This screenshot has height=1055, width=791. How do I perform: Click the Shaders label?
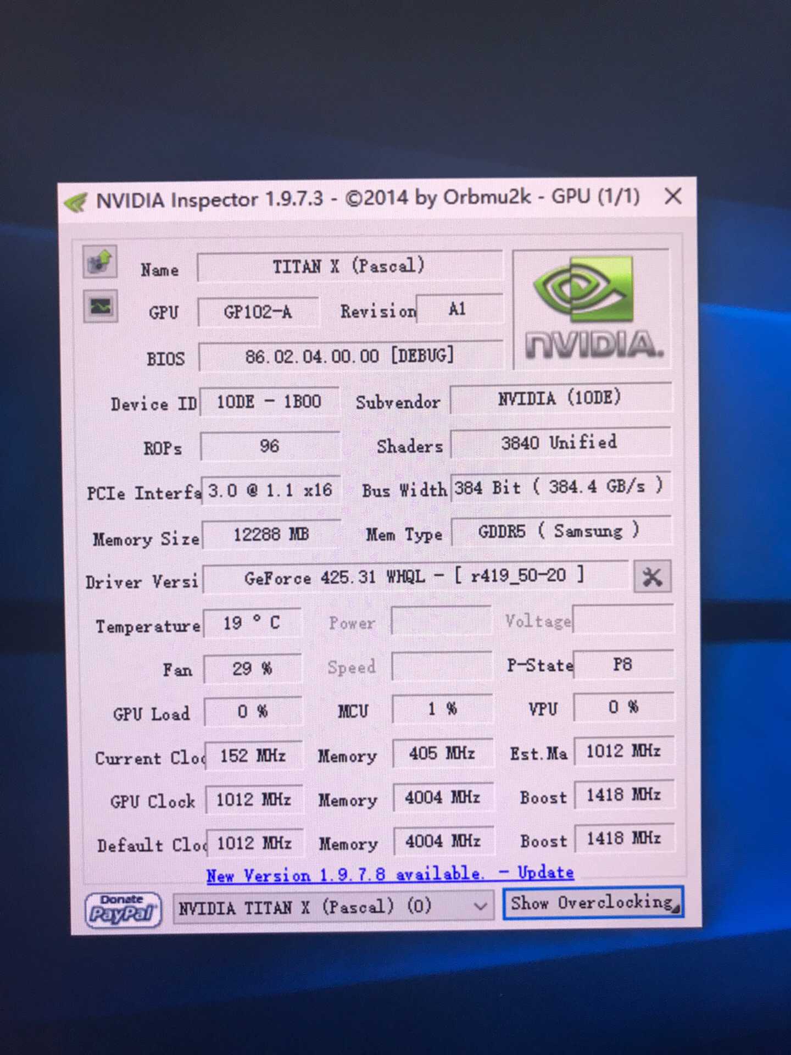point(410,446)
